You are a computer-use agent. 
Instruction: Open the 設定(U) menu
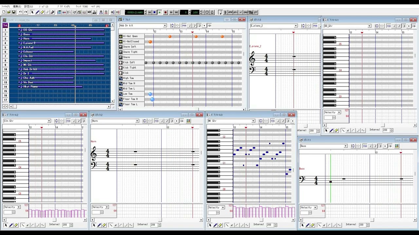coord(29,7)
